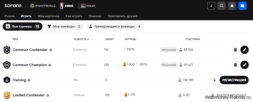Viewport: 253px width, 102px height.
Task: Delete the Common Contender team
Action: [x=235, y=50]
